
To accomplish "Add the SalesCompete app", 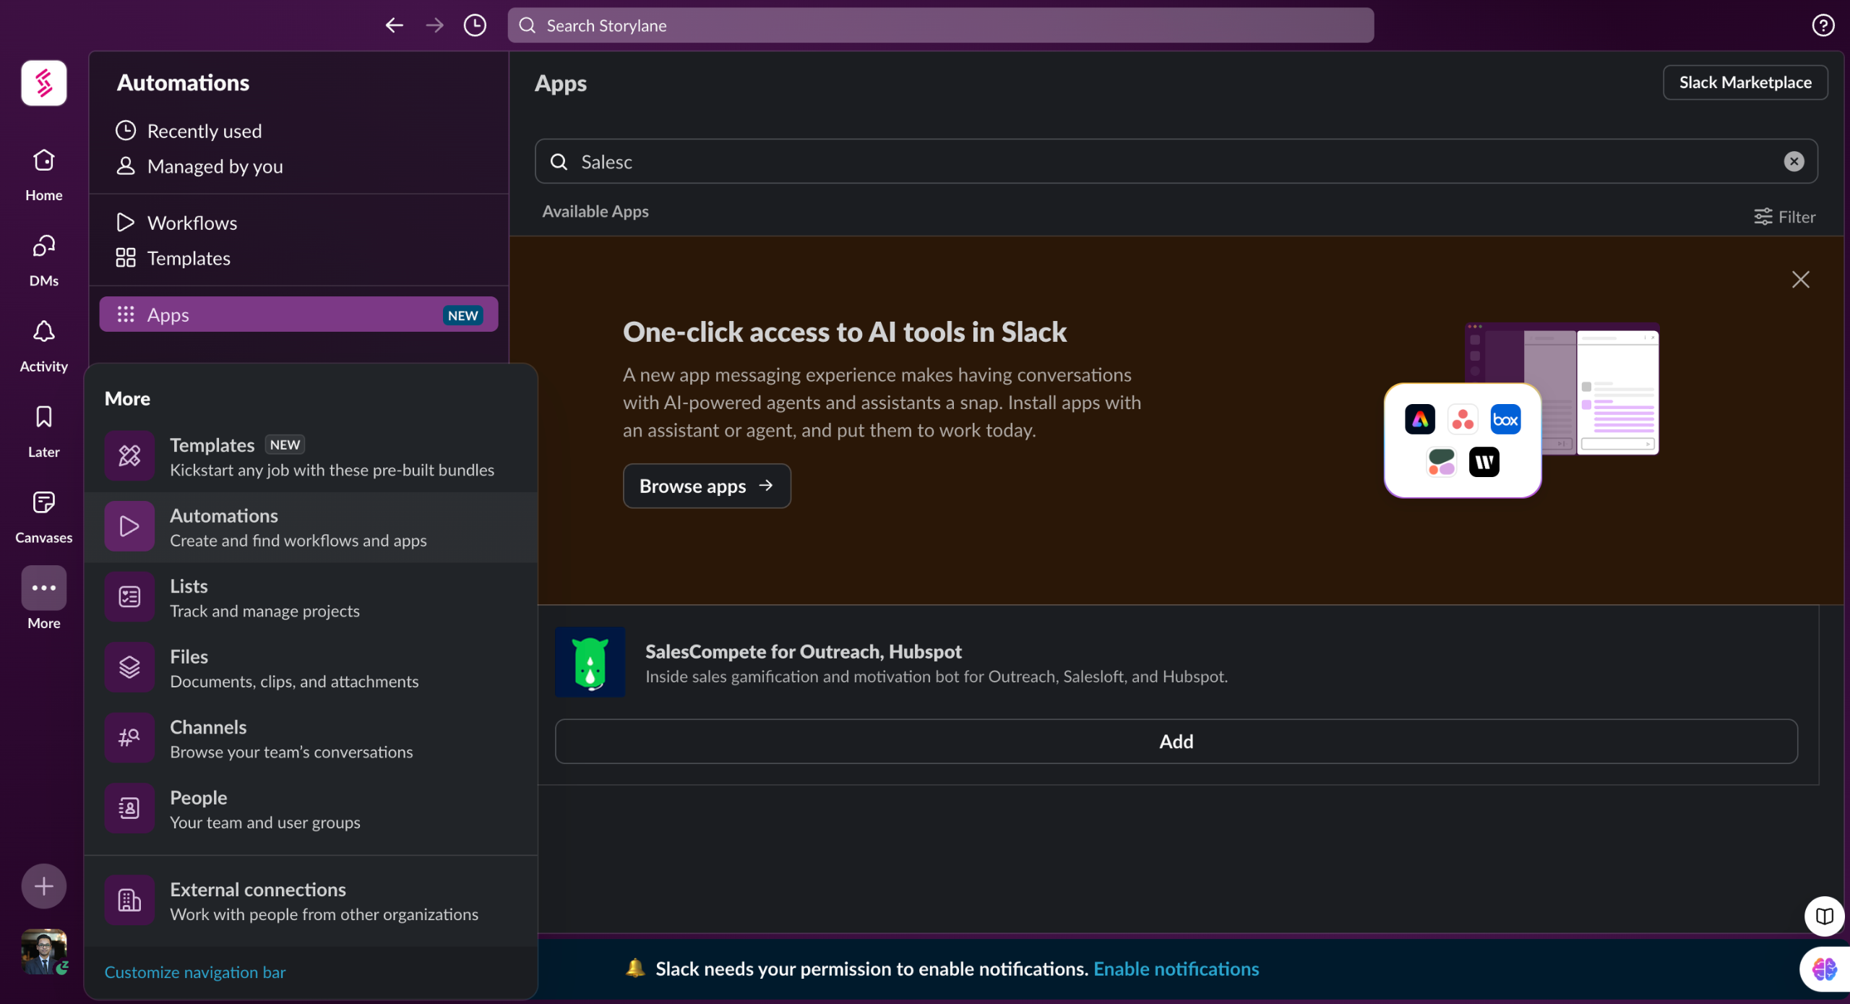I will [x=1176, y=742].
